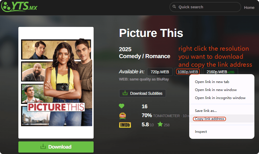Click the Picture This movie poster

56,83
